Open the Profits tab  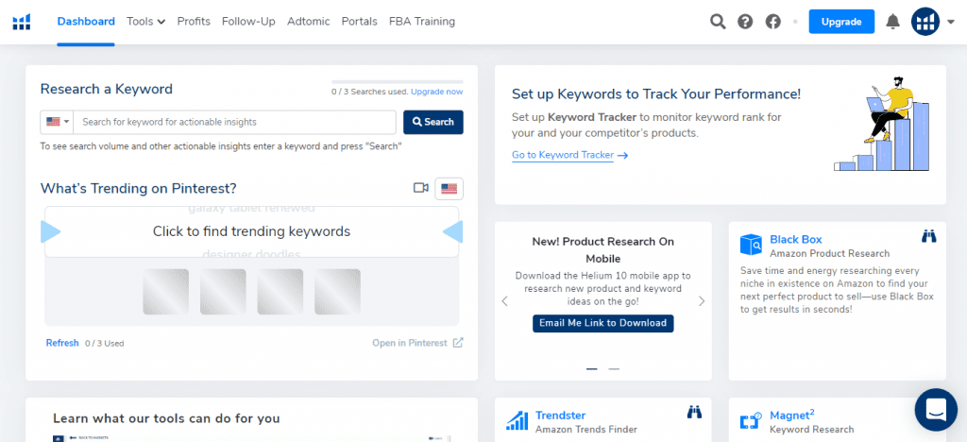(194, 22)
